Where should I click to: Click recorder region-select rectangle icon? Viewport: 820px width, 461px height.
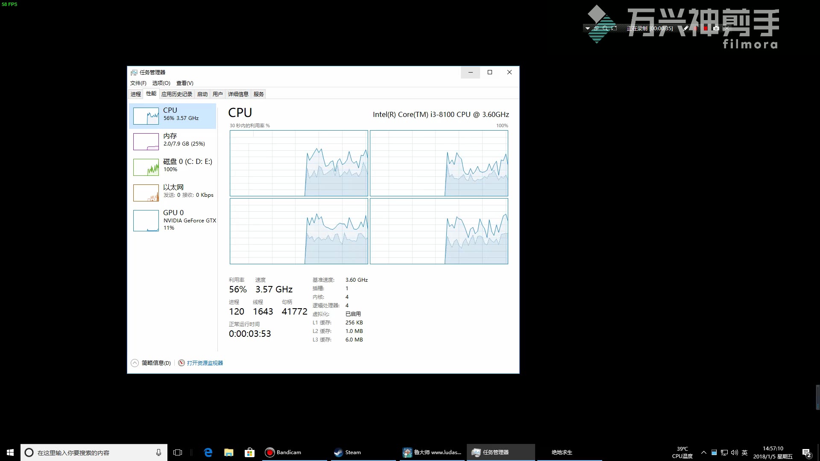click(x=614, y=28)
